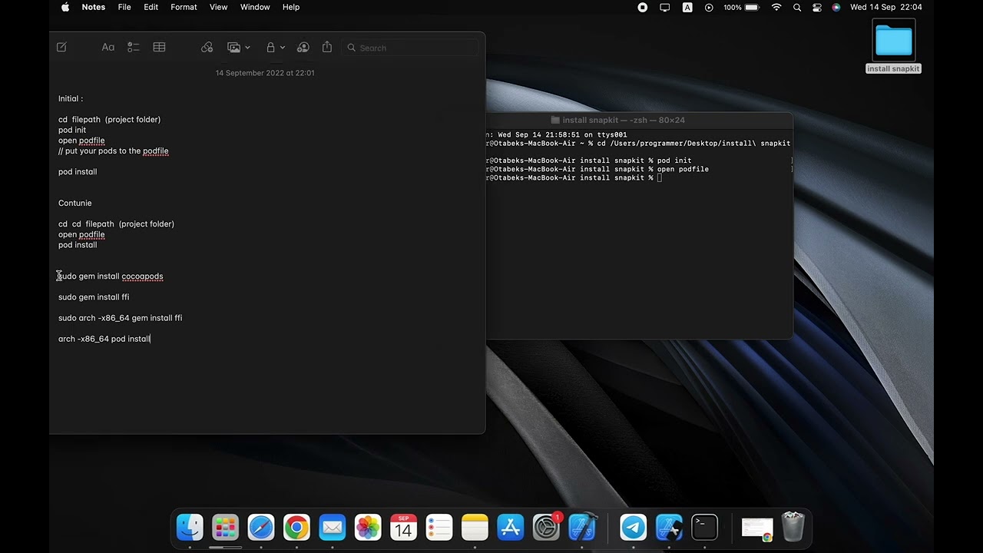
Task: Click the screen recording stop icon
Action: coord(643,7)
